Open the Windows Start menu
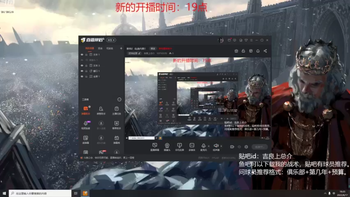Viewport: 350px width, 197px height. (x=4, y=193)
